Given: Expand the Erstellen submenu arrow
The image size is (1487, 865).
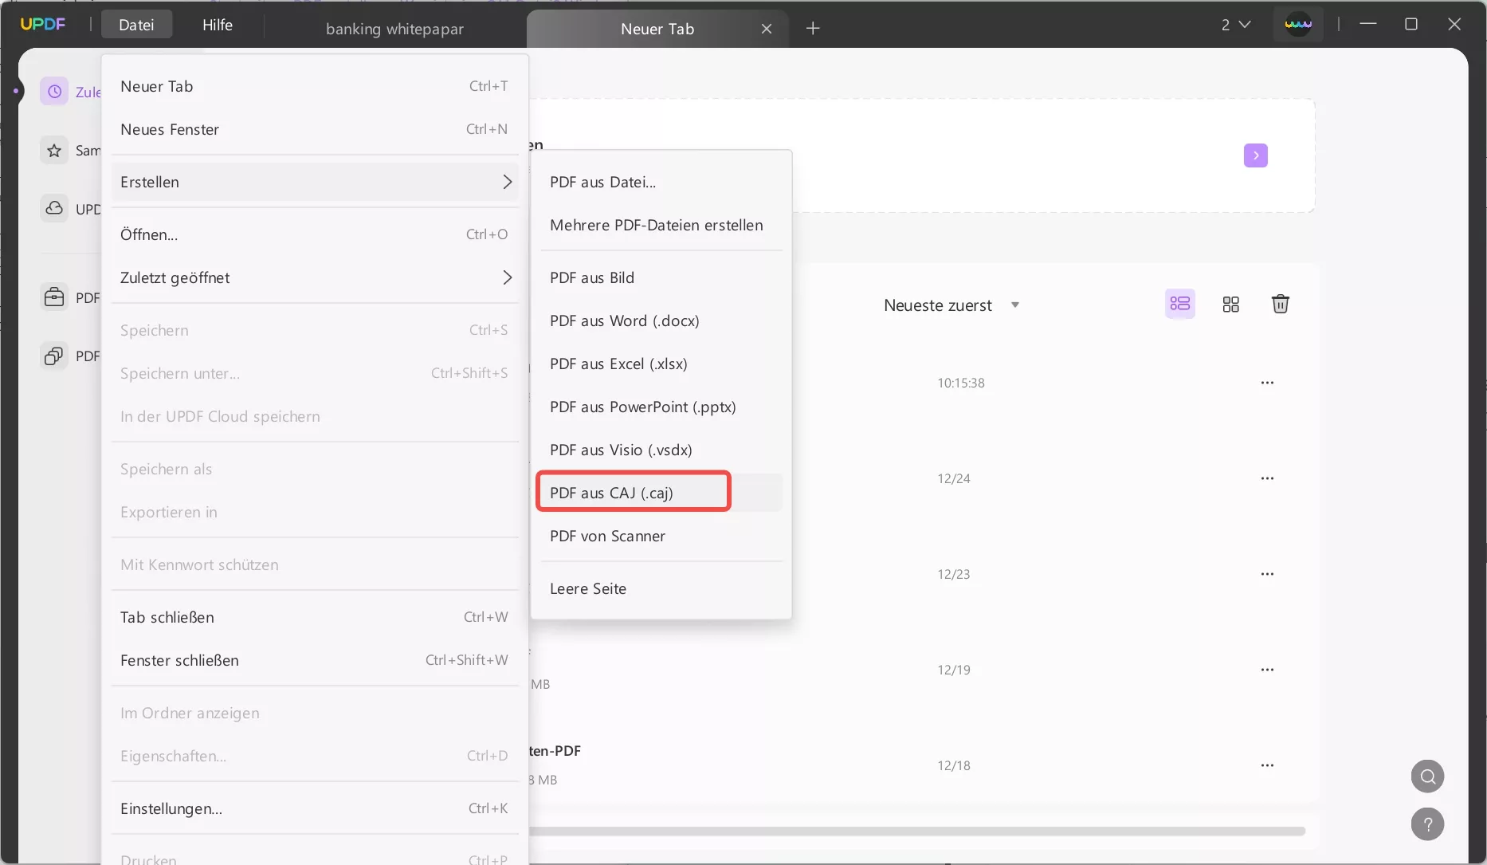Looking at the screenshot, I should click(508, 182).
